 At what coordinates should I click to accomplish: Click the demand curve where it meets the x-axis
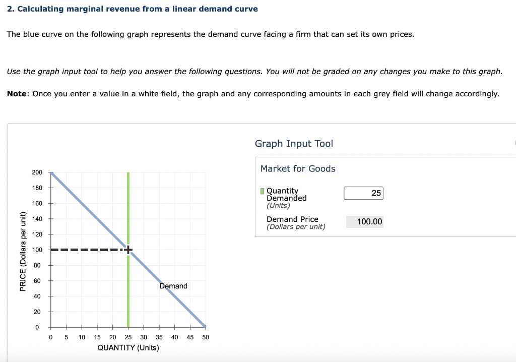coord(204,327)
